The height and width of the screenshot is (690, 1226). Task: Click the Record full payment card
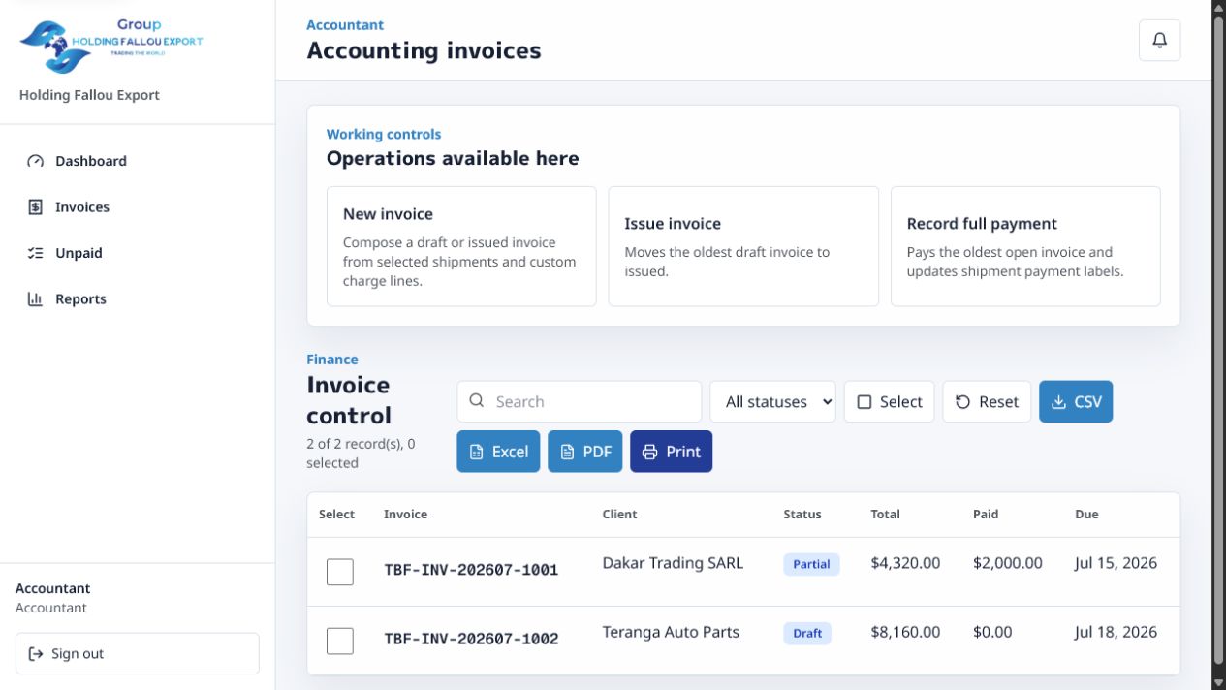point(1025,246)
